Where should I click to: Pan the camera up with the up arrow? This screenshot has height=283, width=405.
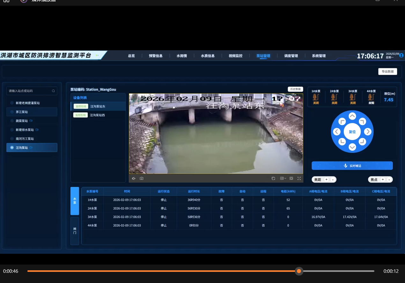tap(352, 116)
